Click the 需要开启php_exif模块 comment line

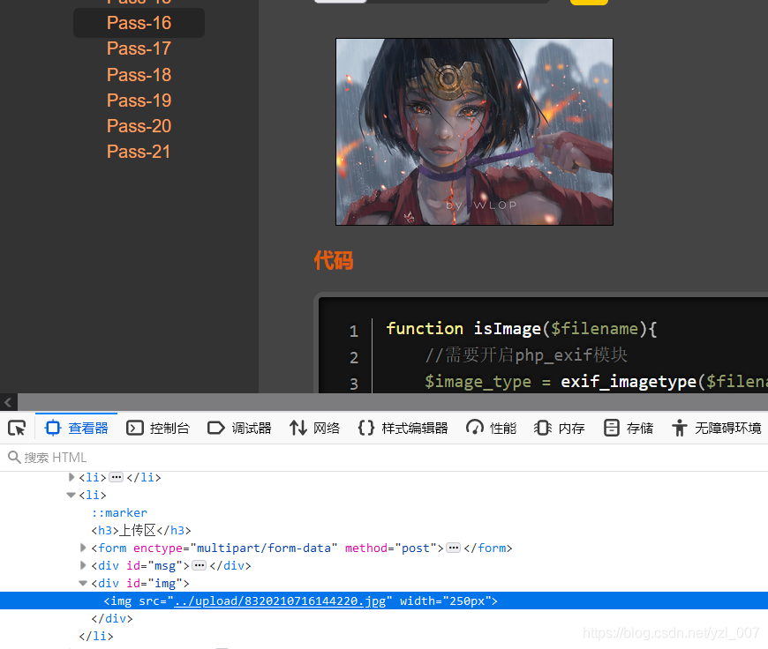(x=526, y=354)
